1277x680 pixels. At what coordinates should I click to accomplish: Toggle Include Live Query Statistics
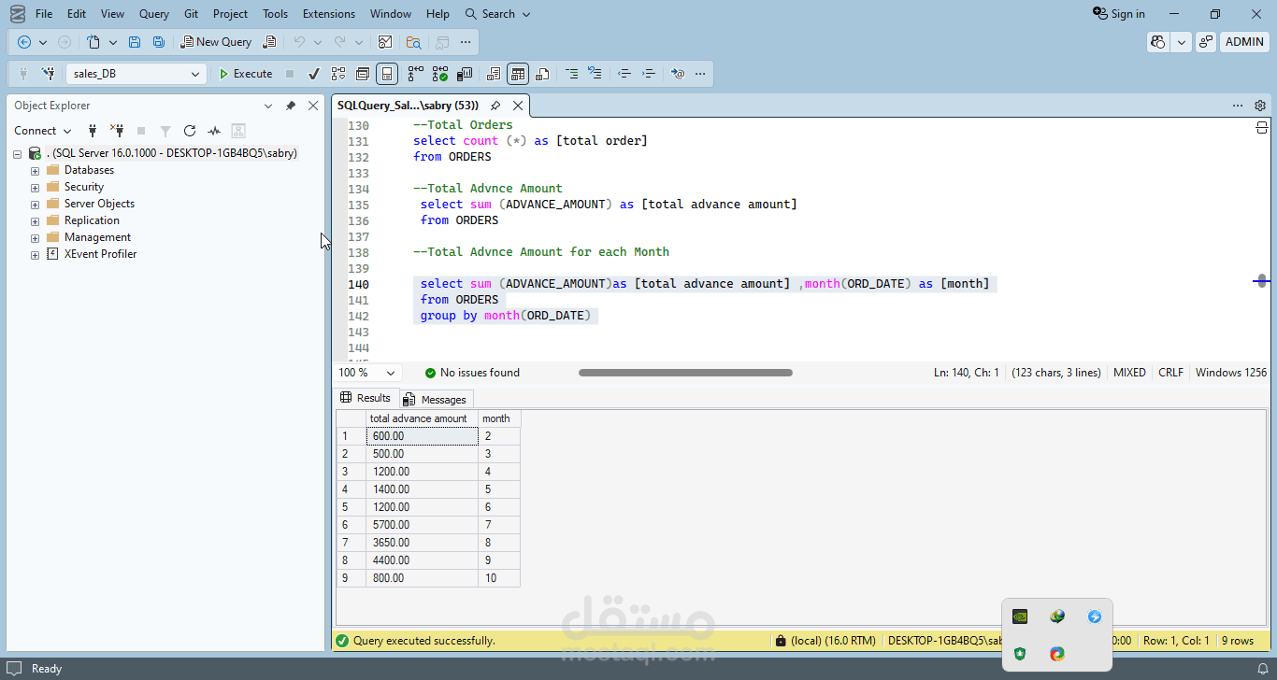pyautogui.click(x=439, y=74)
